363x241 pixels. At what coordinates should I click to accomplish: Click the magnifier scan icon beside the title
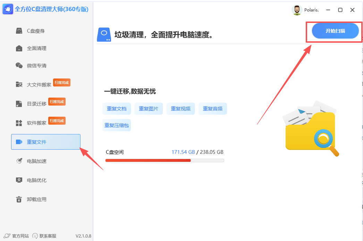coord(104,35)
